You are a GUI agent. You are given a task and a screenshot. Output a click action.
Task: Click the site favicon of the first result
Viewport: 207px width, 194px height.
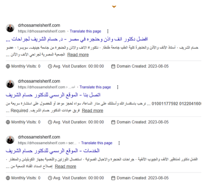pyautogui.click(x=10, y=28)
